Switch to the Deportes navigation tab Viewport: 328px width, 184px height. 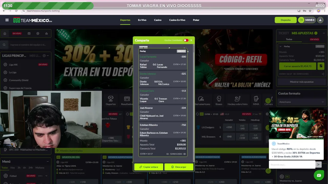tap(125, 20)
